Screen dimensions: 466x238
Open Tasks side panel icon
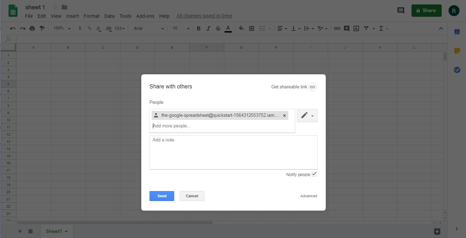click(x=457, y=70)
